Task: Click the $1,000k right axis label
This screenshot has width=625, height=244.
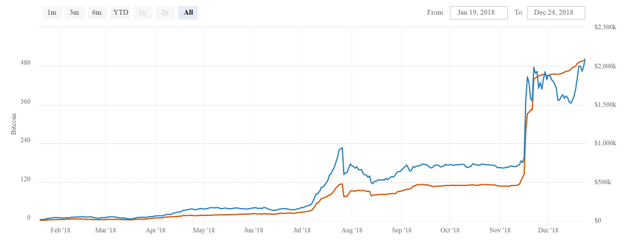Action: point(605,143)
